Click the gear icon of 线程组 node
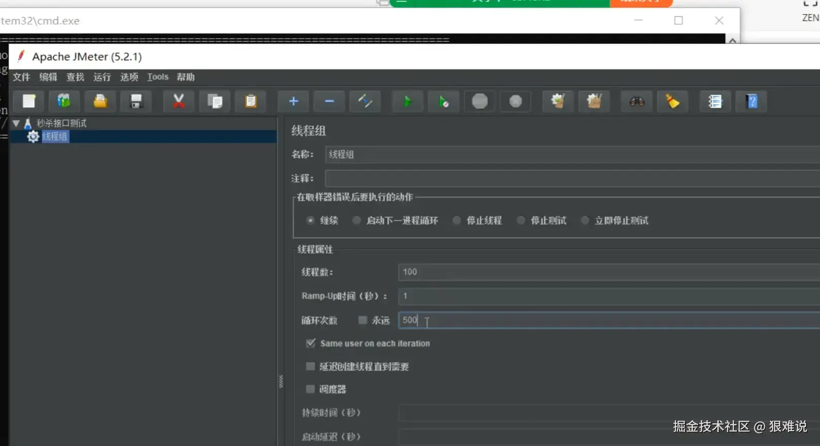Viewport: 820px width, 446px height. click(x=33, y=137)
